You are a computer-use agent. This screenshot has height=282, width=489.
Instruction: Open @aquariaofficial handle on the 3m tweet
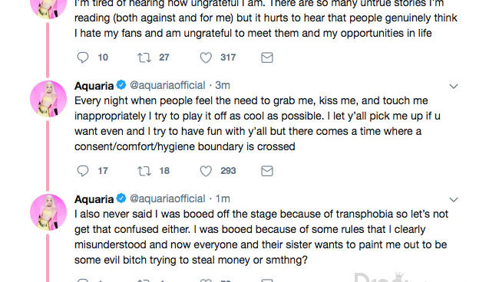pos(167,85)
